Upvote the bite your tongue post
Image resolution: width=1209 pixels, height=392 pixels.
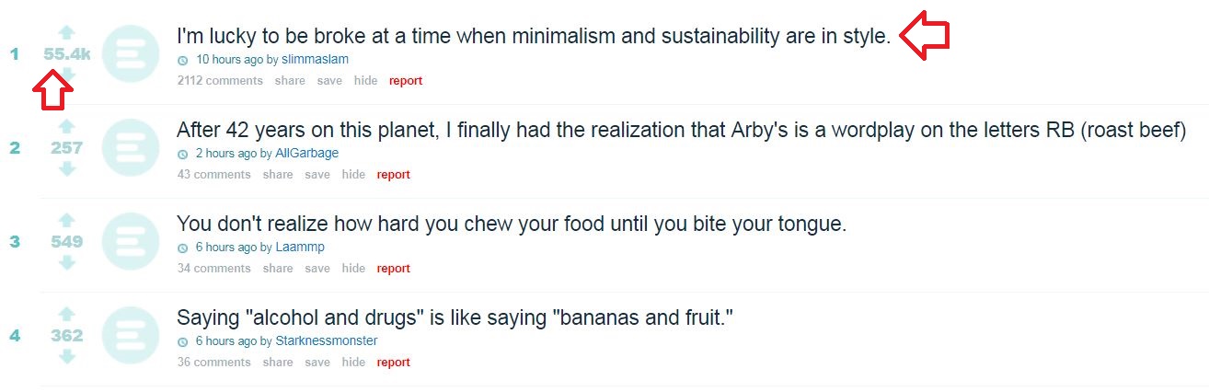(x=67, y=221)
